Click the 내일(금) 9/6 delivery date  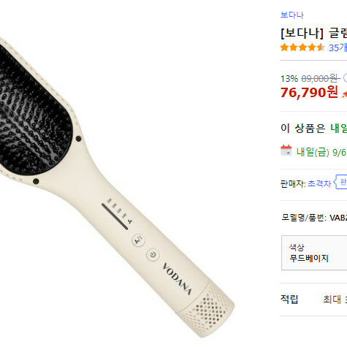tap(321, 153)
